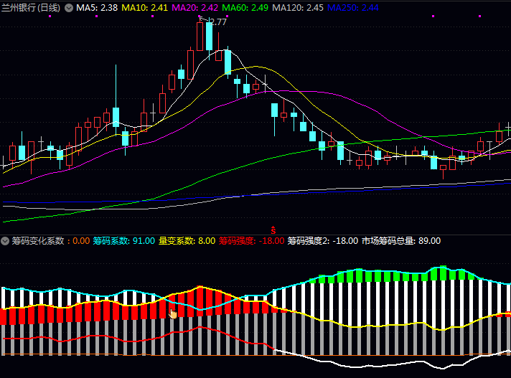Expand the 筹码变化系数 indicator dropdown arrow
The height and width of the screenshot is (378, 511).
[6, 241]
